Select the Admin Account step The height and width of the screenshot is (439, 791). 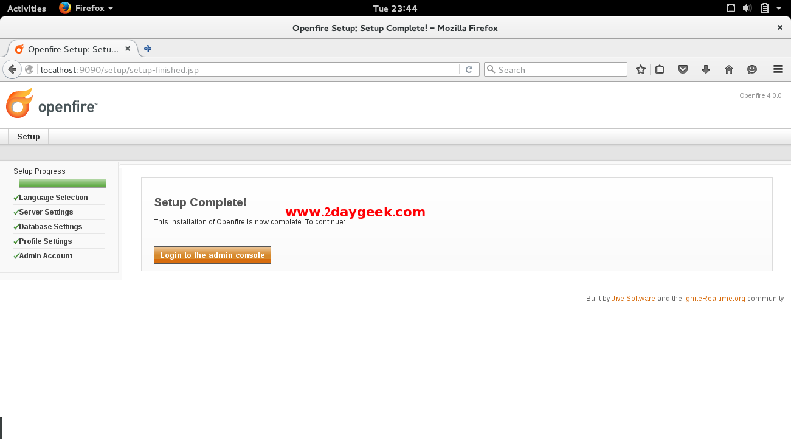46,256
